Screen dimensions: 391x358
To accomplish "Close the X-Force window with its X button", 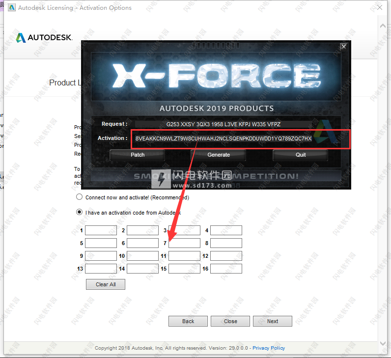I will tap(344, 47).
